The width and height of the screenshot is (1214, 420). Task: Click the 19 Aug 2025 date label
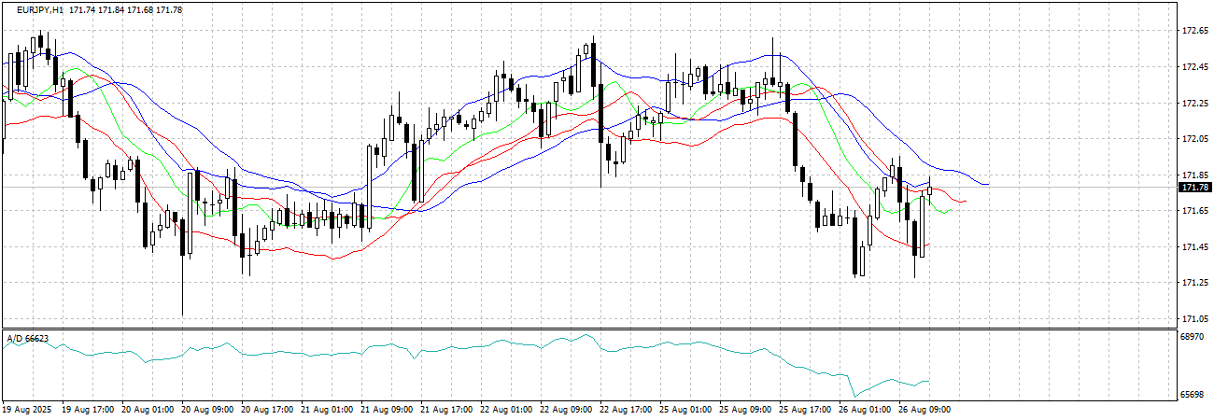click(x=27, y=410)
